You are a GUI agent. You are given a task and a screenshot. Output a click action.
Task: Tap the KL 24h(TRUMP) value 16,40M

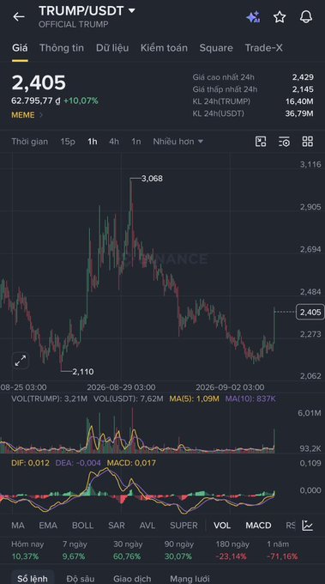coord(299,101)
